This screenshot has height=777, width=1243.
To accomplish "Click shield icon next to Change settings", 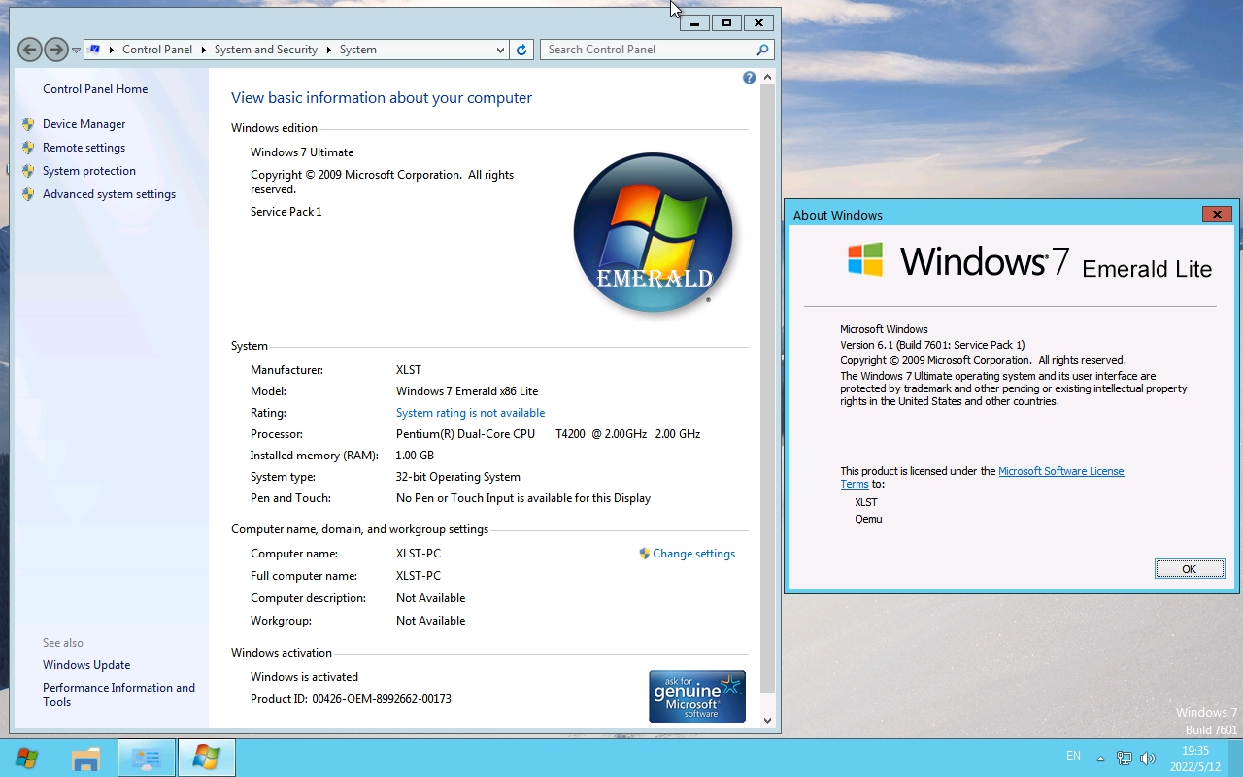I will [644, 554].
